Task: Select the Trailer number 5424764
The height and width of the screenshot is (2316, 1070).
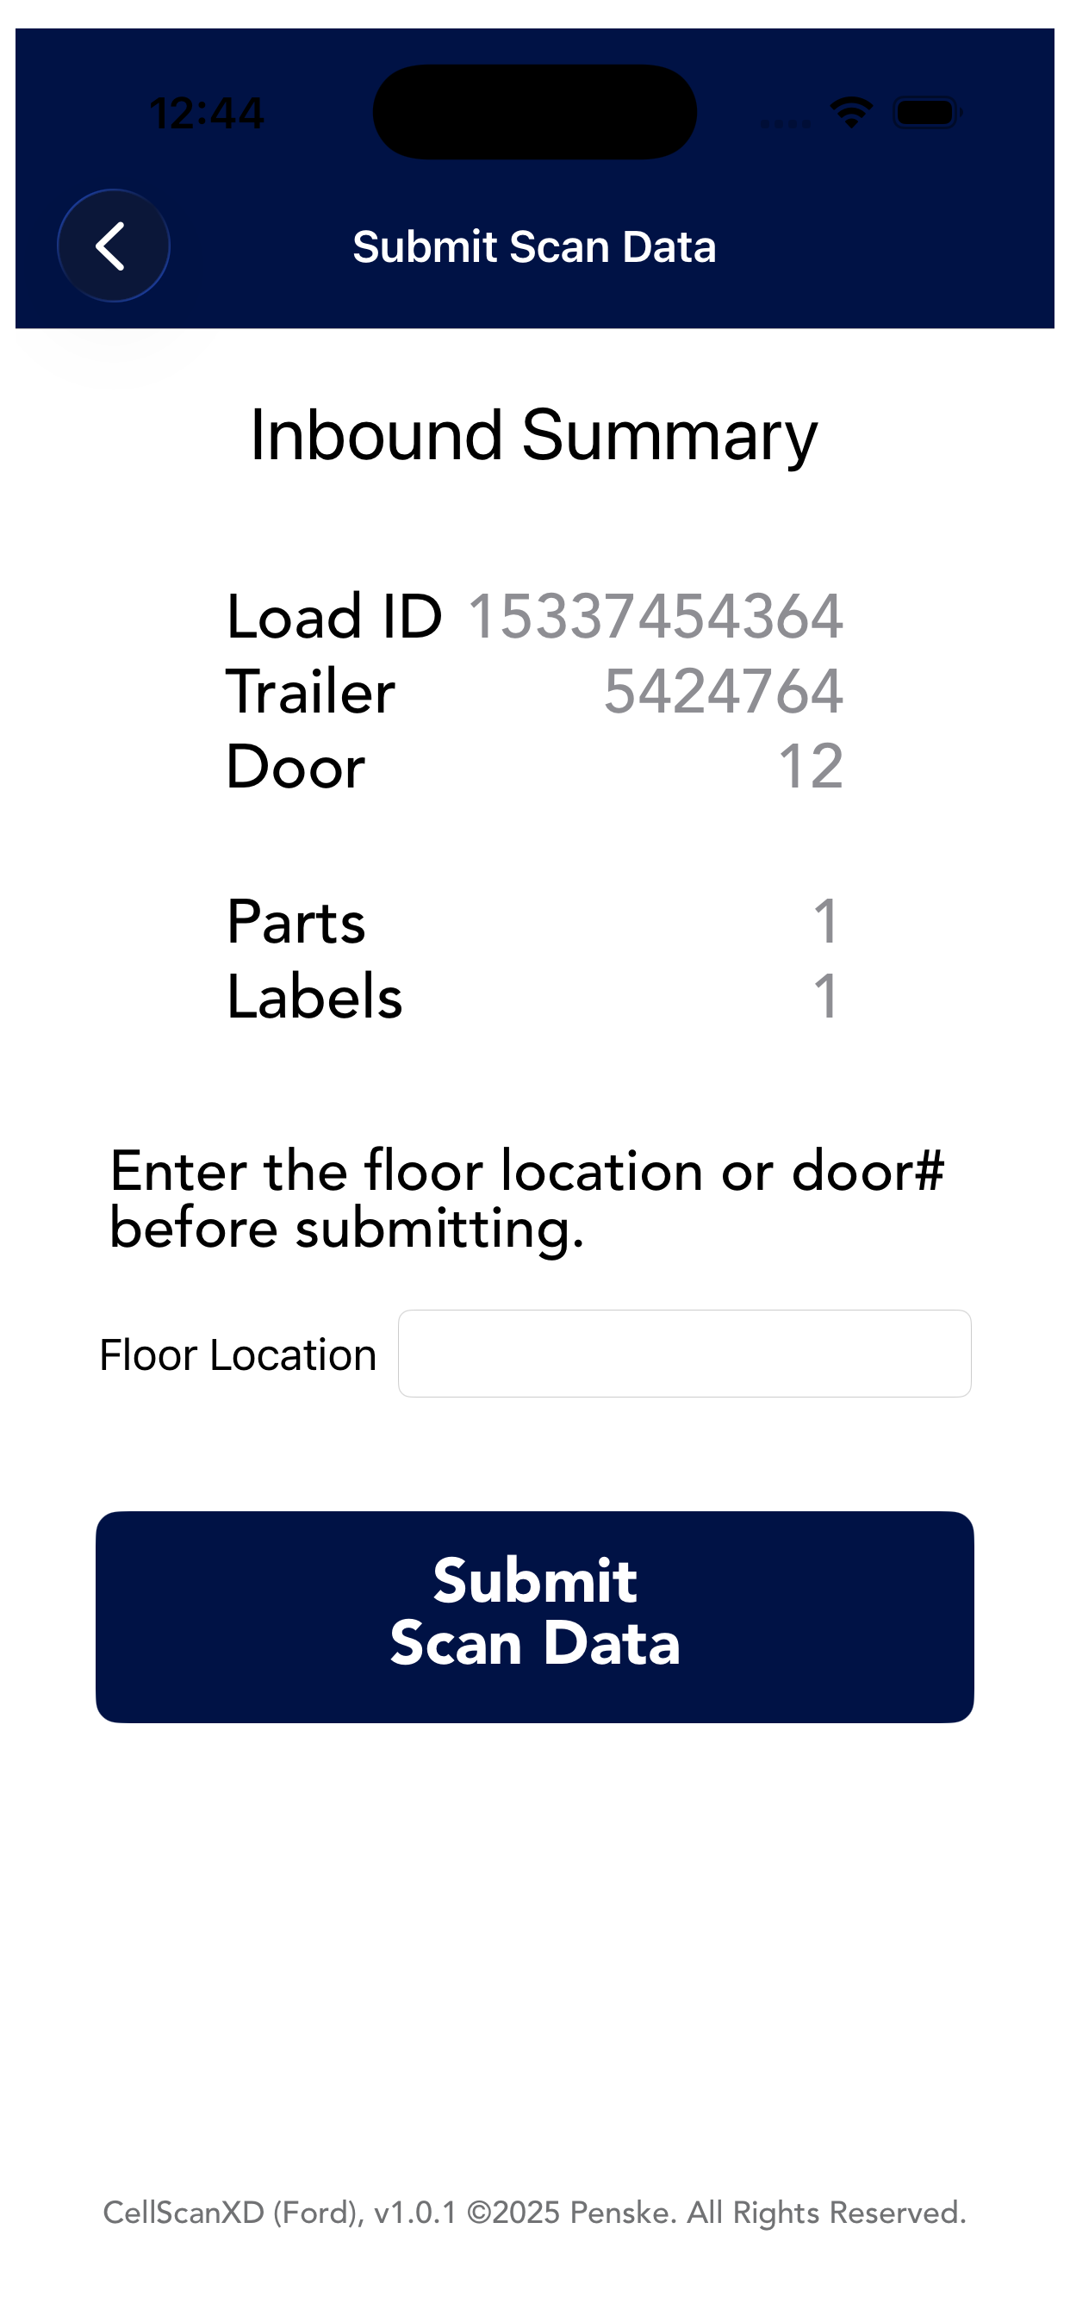Action: (724, 691)
